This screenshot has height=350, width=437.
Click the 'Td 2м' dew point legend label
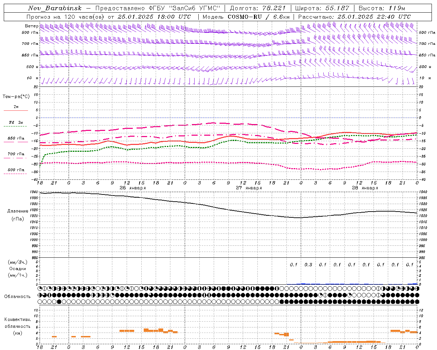coord(16,122)
